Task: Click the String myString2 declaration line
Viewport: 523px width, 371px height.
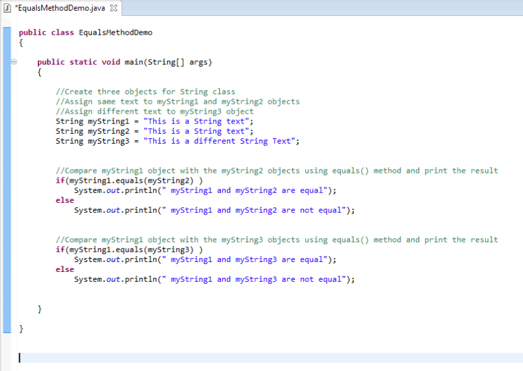Action: 154,132
